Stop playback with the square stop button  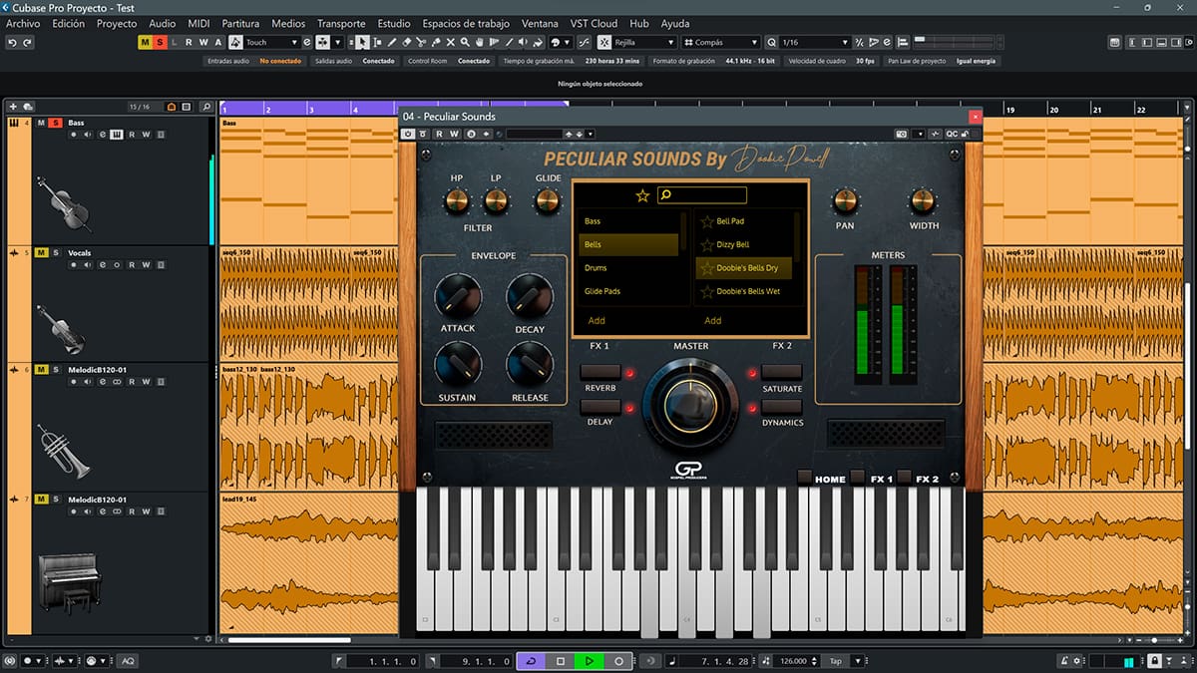tap(561, 661)
